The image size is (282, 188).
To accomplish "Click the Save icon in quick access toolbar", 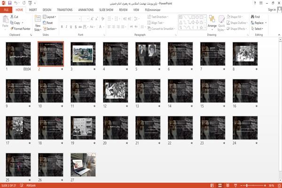I will pos(10,3).
